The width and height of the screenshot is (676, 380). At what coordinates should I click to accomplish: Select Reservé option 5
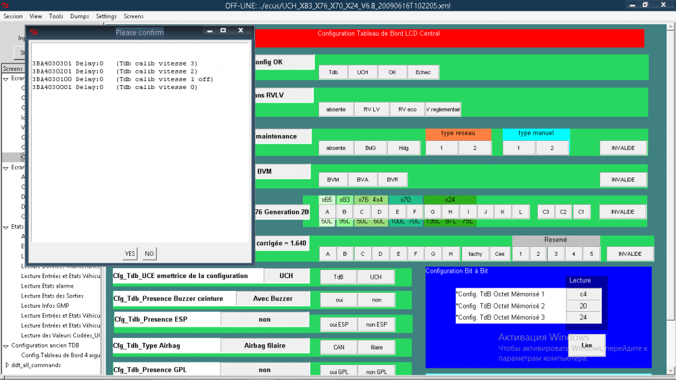[591, 254]
